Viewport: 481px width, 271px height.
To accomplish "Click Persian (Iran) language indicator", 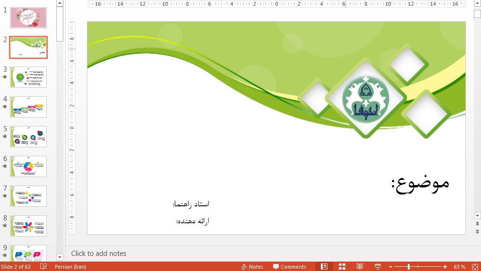I will tap(70, 267).
